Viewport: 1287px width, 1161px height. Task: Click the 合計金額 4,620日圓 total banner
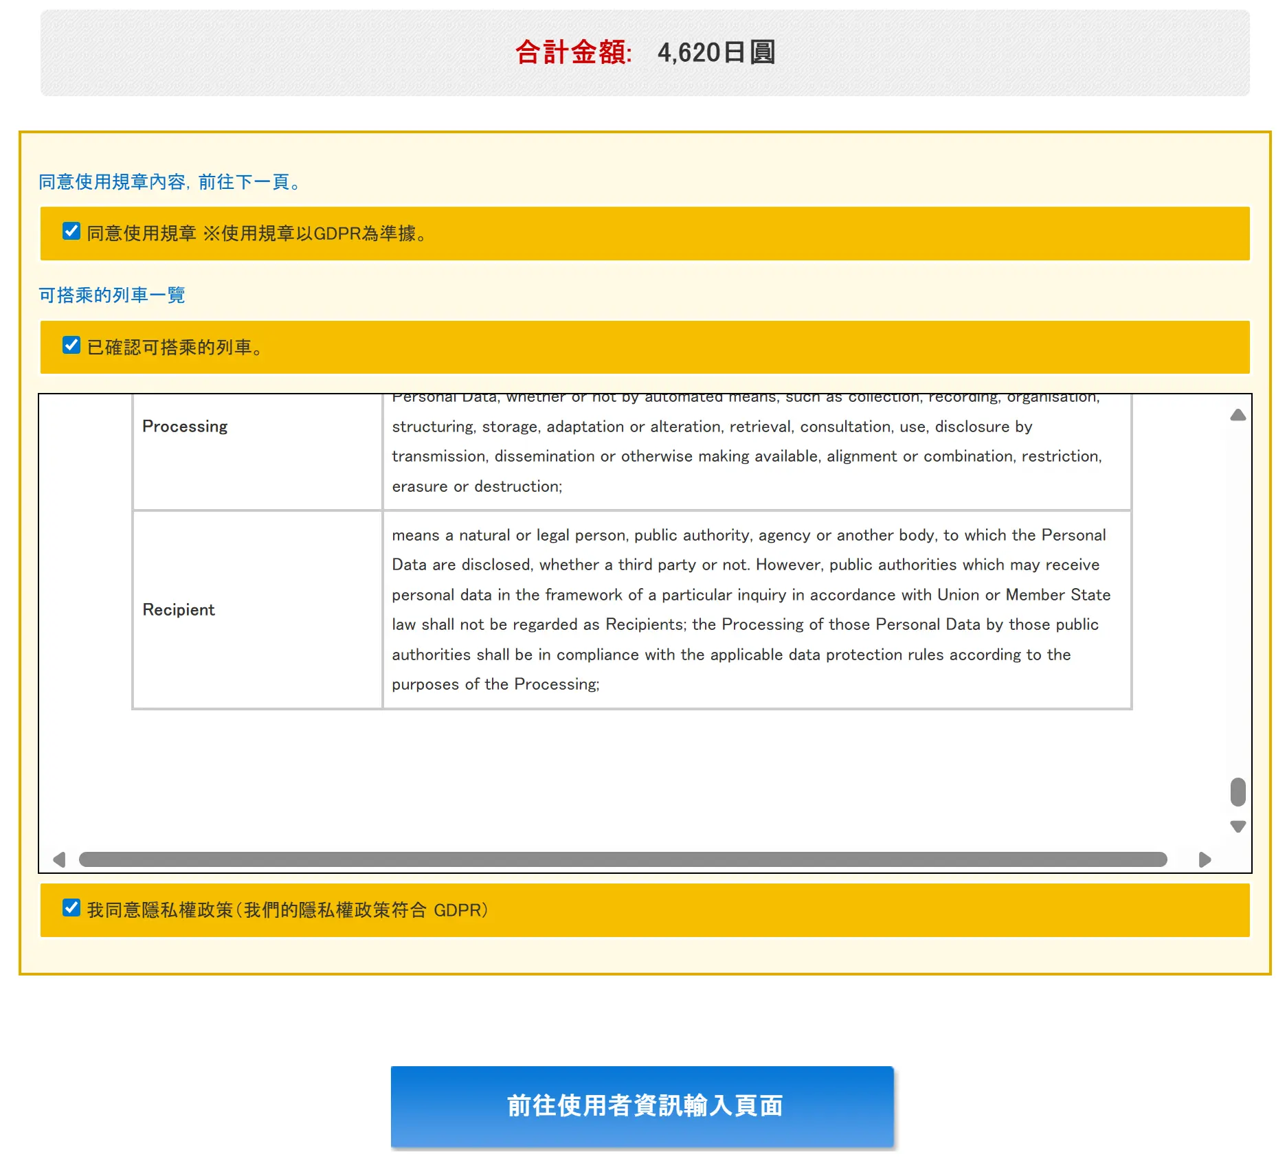[645, 53]
